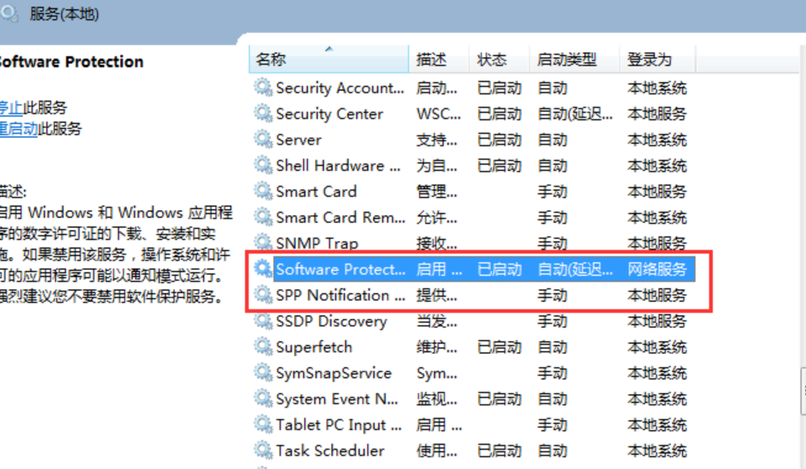Select the SNMP Trap service name
The width and height of the screenshot is (806, 469).
317,243
